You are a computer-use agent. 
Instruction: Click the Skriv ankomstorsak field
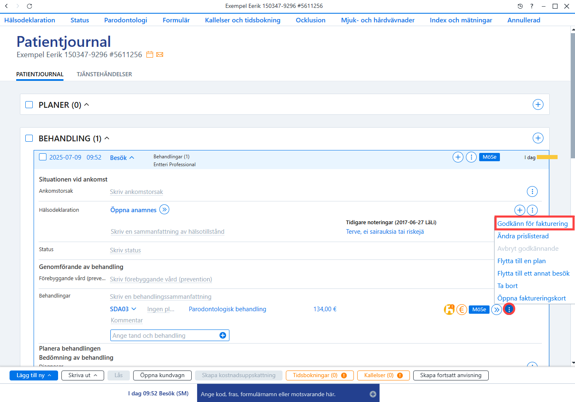(136, 192)
